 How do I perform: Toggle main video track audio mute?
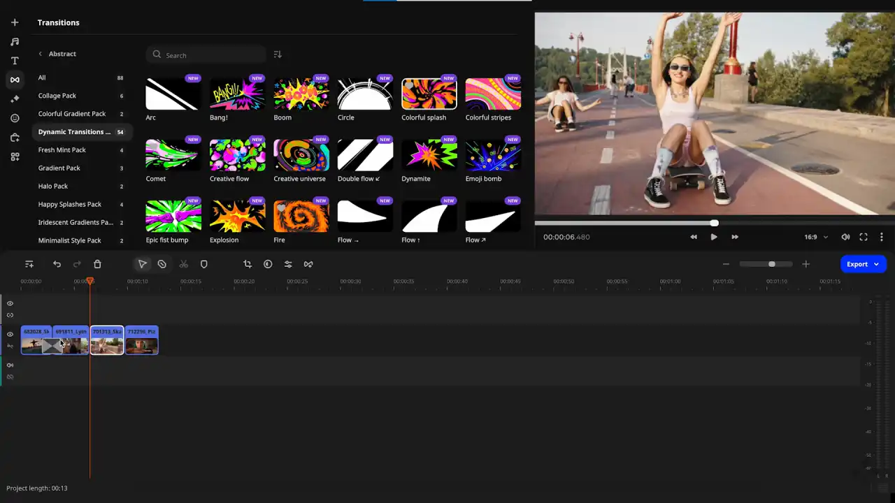tap(10, 346)
